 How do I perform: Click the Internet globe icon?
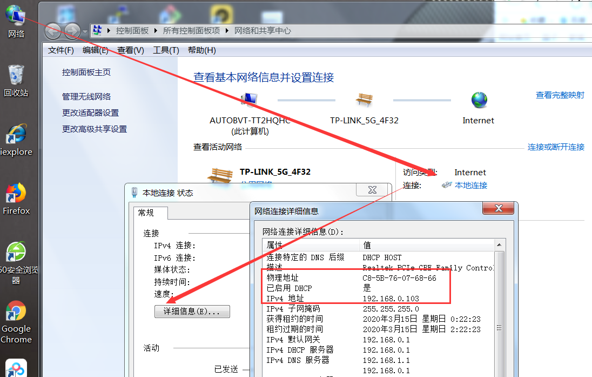(479, 100)
